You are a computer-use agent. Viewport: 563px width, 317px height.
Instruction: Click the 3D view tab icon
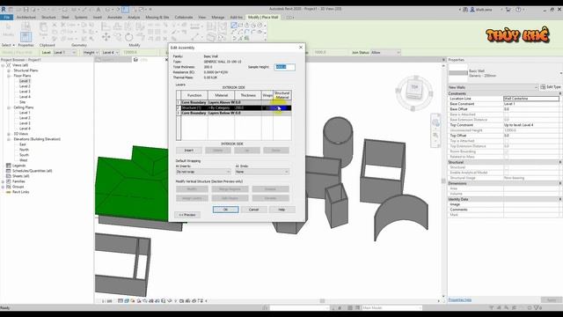135,60
